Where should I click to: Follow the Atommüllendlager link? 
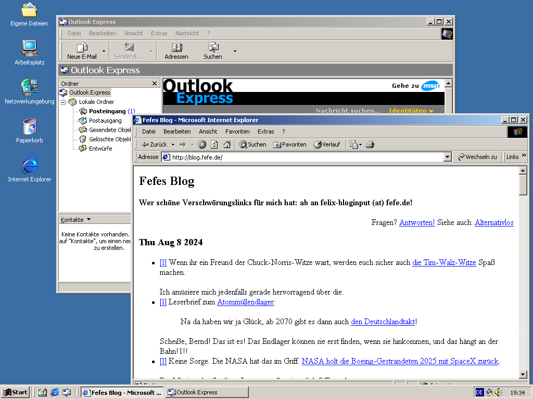[246, 302]
